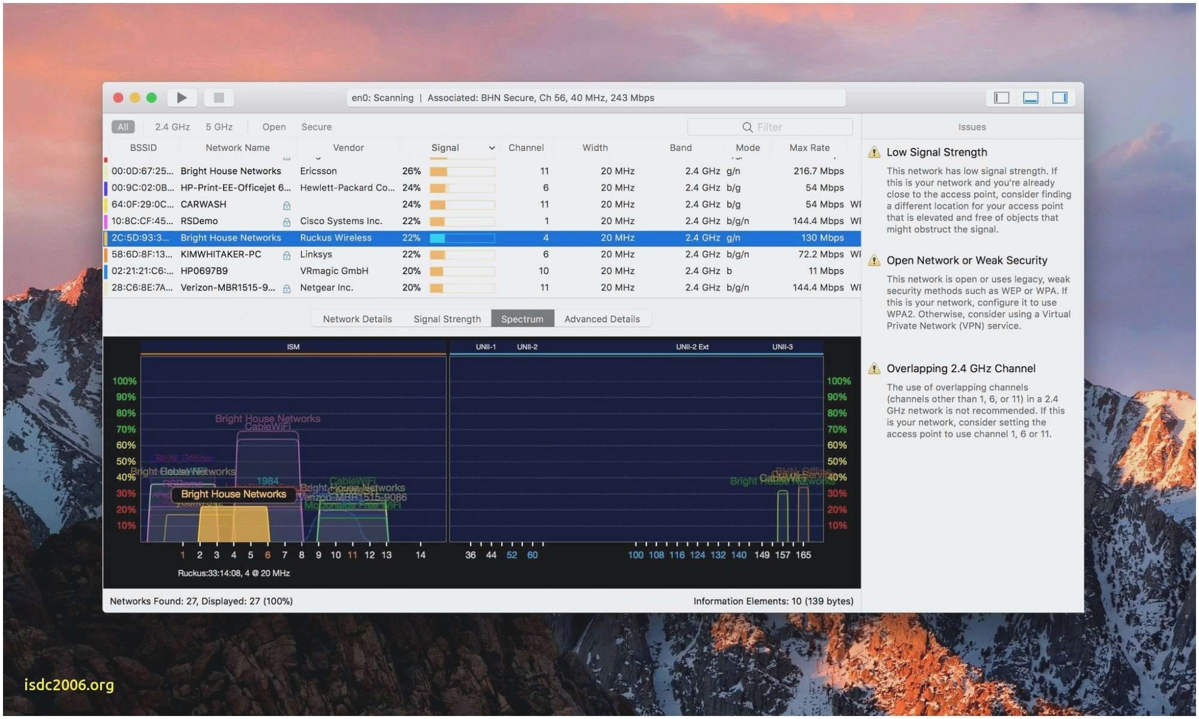
Task: Select the dual-panel layout icon
Action: (1031, 96)
